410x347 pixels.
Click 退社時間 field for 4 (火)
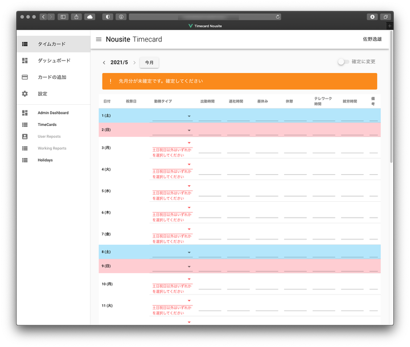coord(239,170)
